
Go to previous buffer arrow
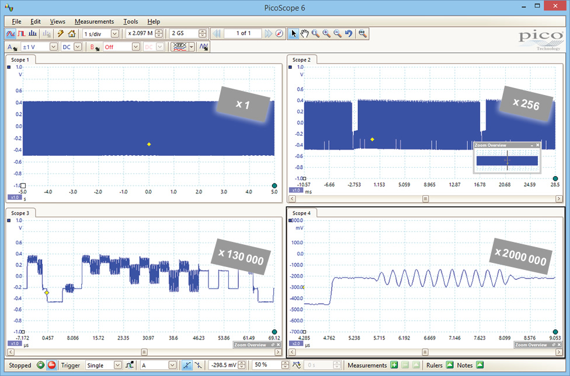click(x=217, y=34)
